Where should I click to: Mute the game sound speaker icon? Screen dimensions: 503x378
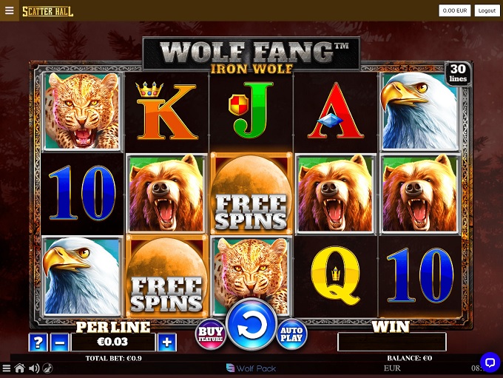coord(34,368)
